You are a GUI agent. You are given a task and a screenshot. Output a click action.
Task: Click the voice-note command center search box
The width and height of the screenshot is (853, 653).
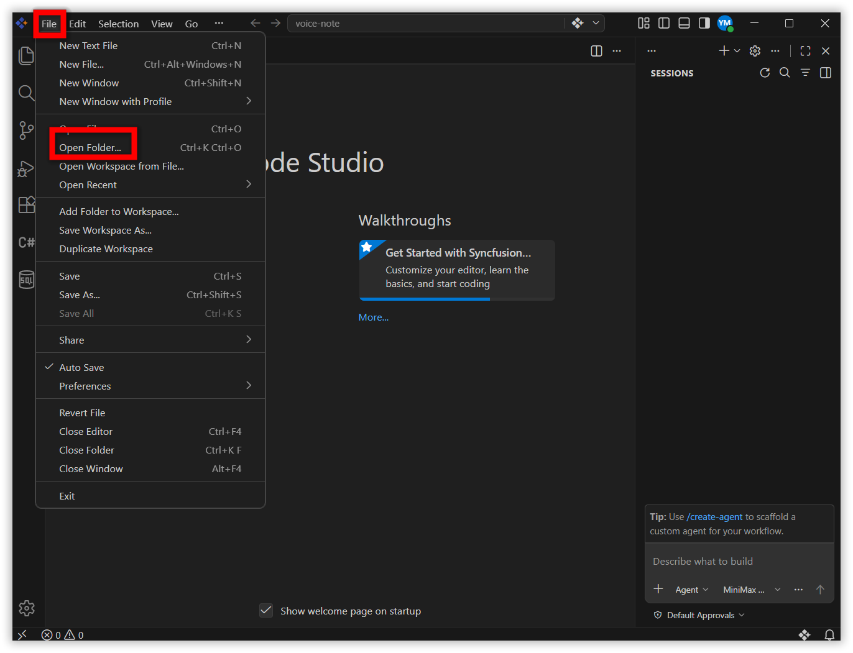click(x=426, y=23)
